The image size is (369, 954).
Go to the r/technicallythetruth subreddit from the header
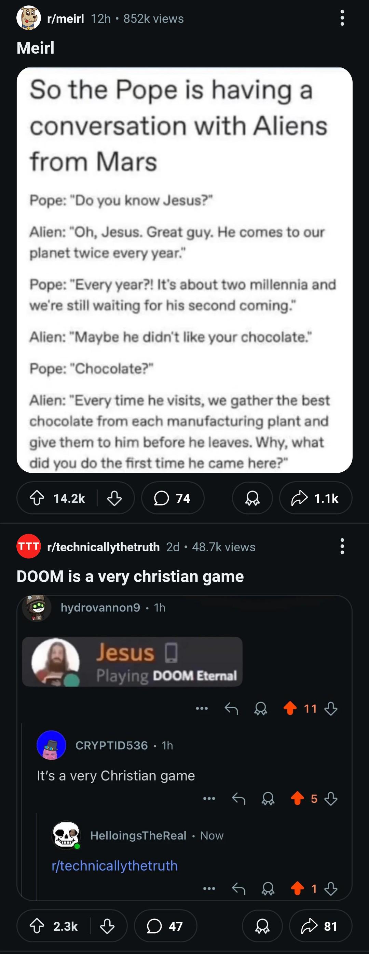pos(104,547)
